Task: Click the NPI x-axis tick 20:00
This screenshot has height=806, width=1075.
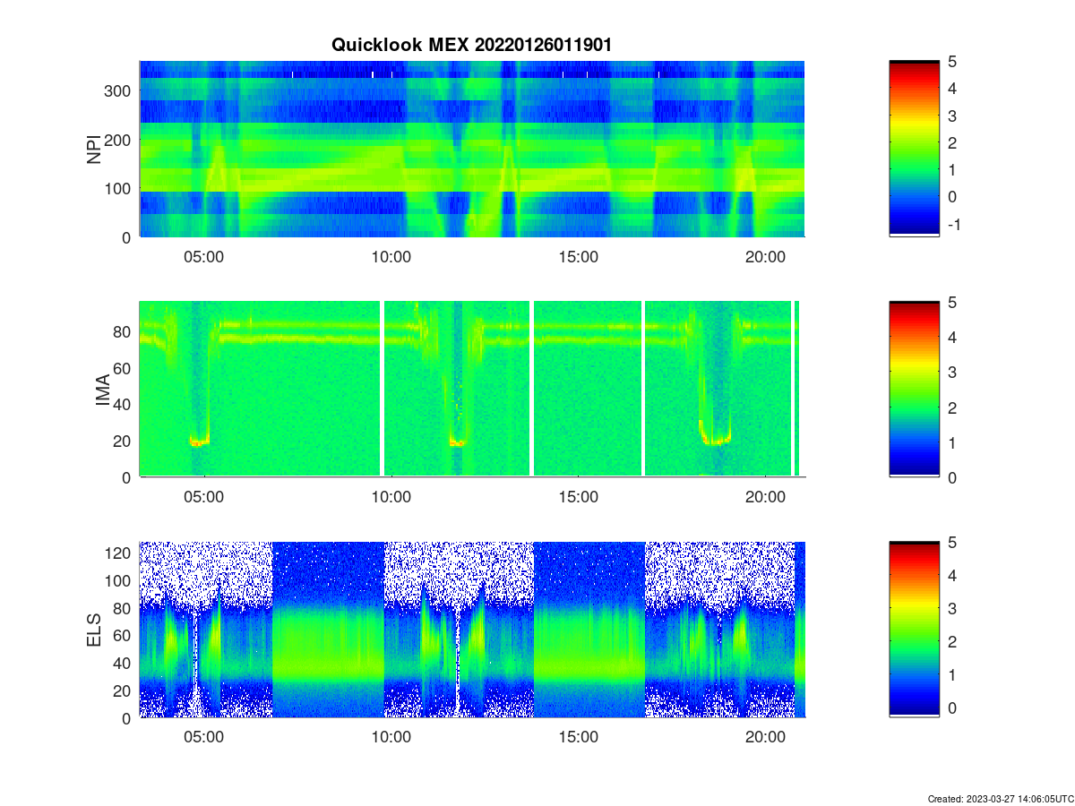Action: (766, 255)
